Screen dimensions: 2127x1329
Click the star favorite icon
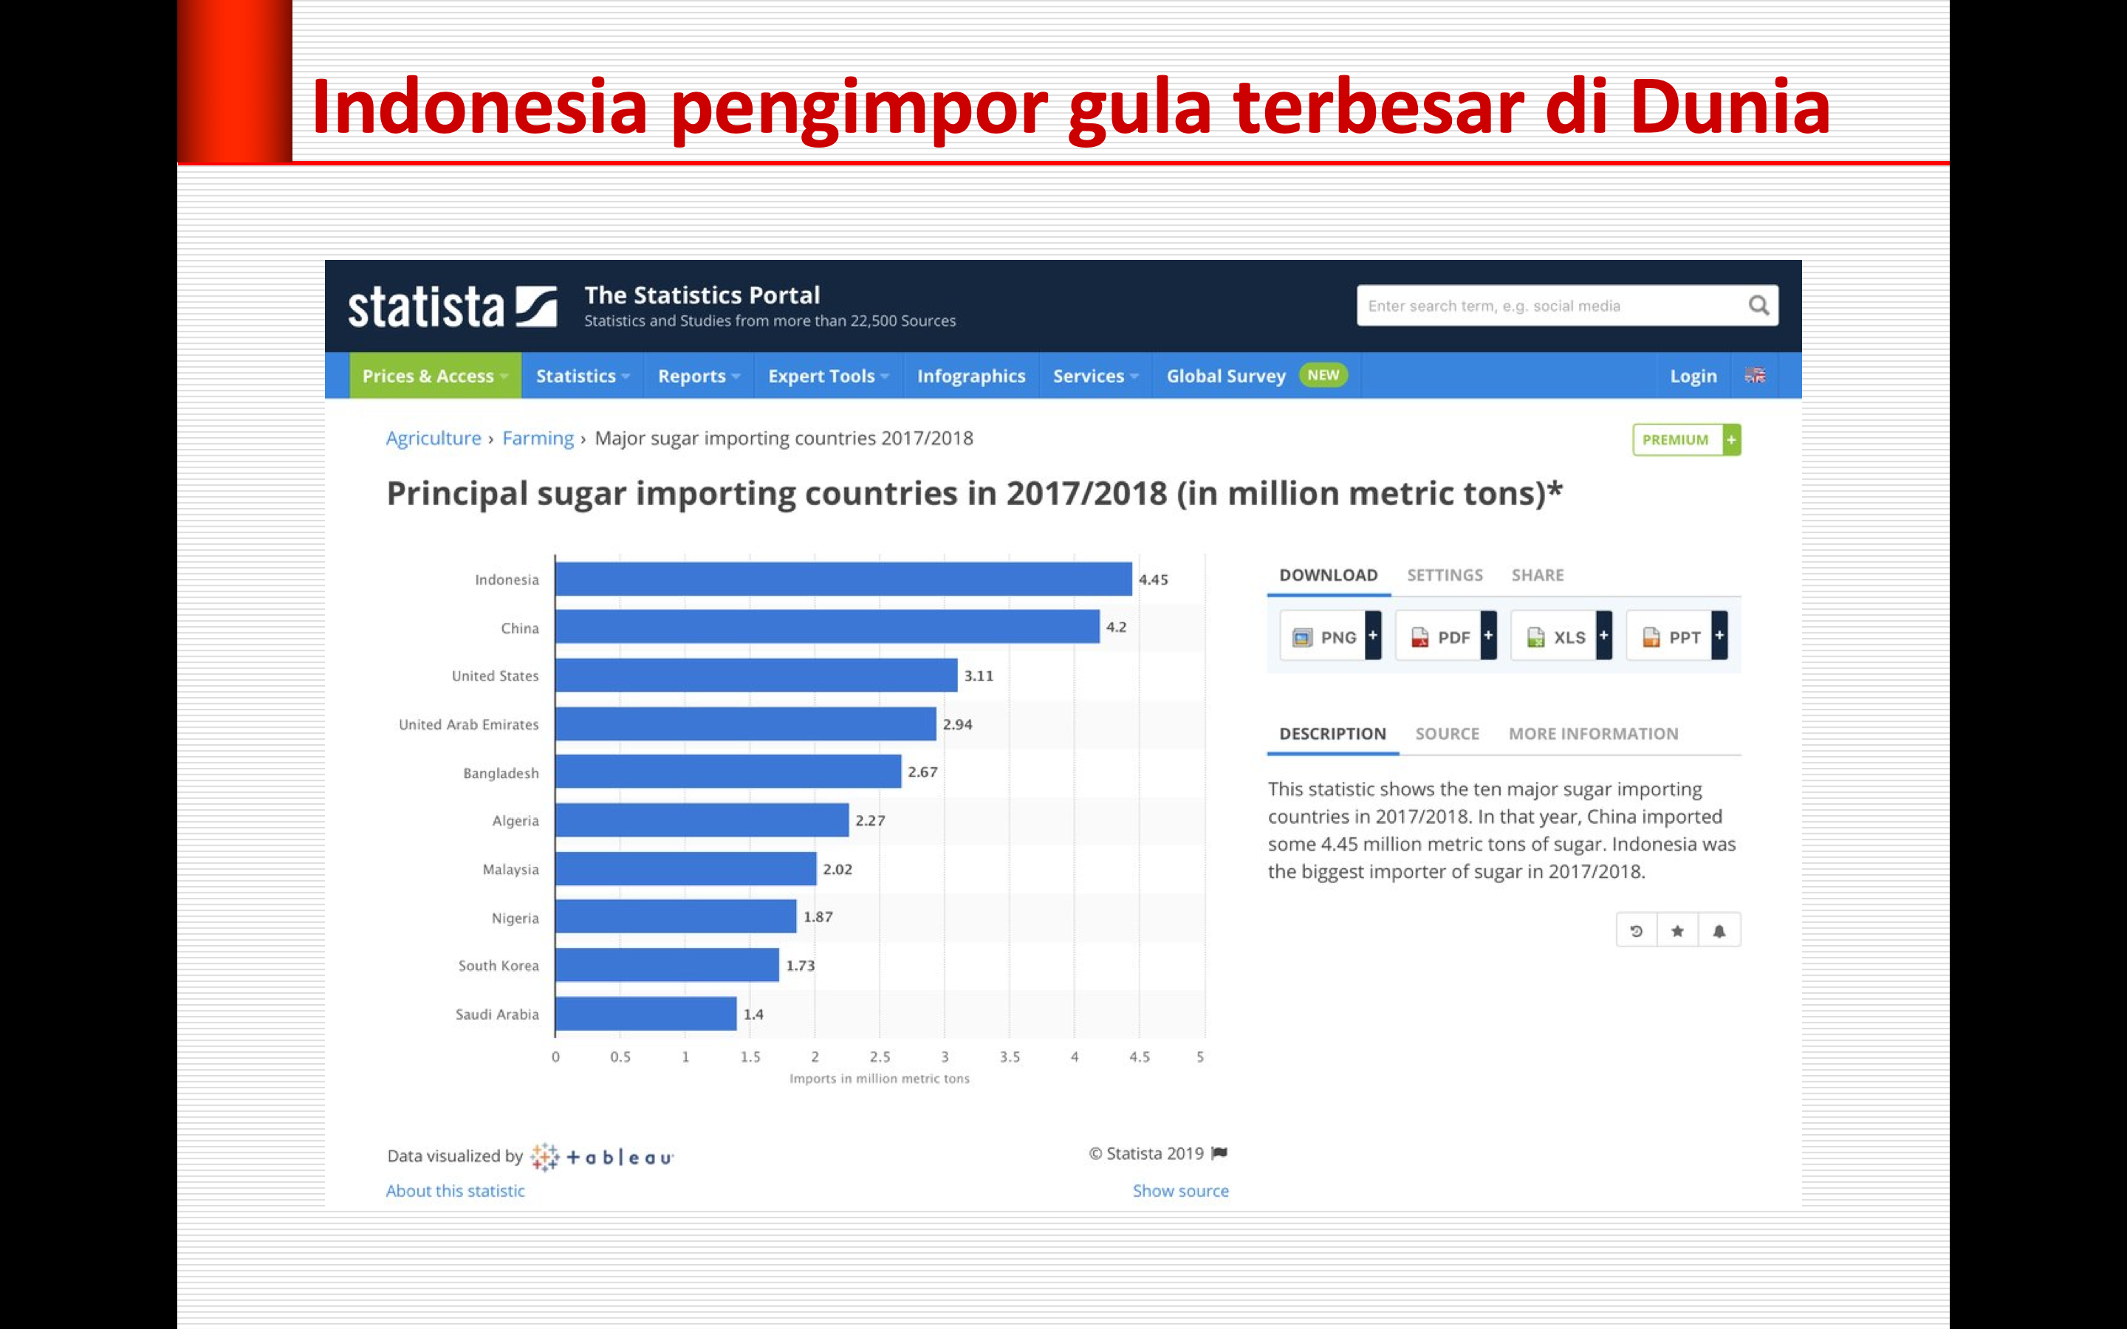coord(1678,931)
